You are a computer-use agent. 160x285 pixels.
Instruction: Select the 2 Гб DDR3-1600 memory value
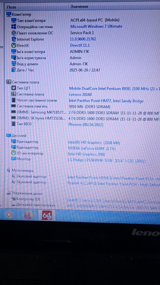click(x=114, y=113)
